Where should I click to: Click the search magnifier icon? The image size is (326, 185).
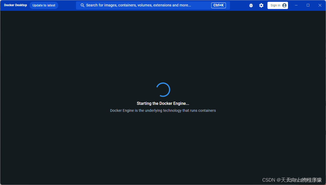pos(83,5)
